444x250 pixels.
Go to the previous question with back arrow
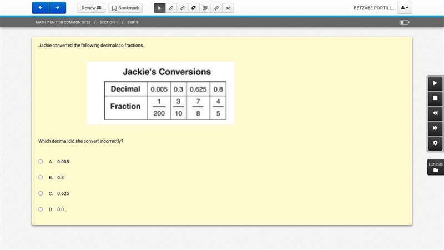coord(41,8)
